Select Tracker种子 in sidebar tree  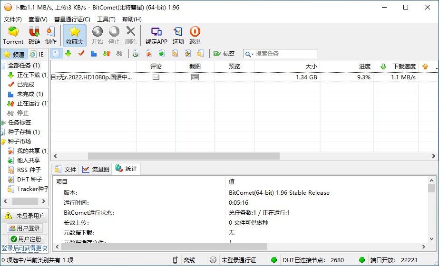[x=32, y=189]
